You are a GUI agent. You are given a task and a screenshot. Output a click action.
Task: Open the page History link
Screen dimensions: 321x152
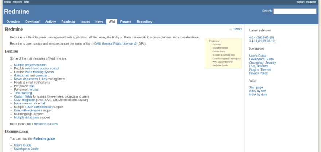click(238, 29)
